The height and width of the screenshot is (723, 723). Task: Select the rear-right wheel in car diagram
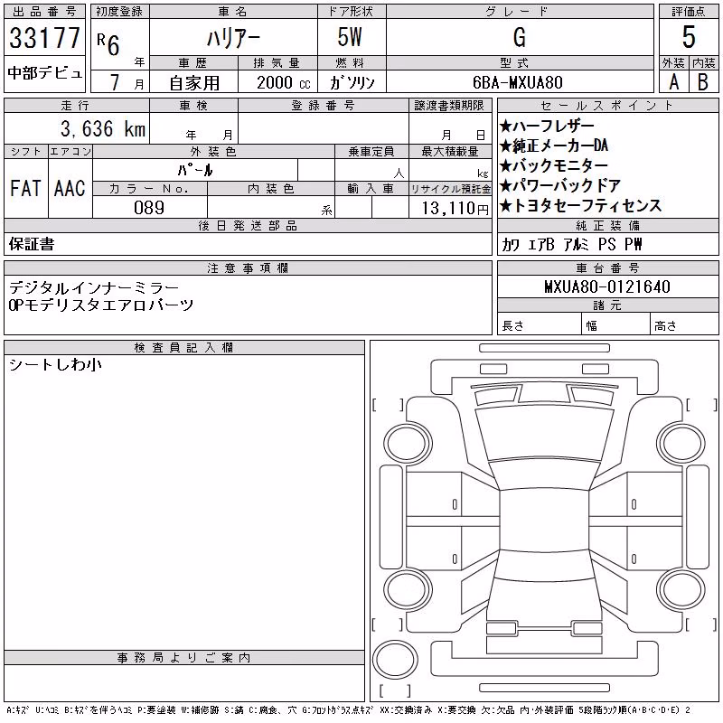[681, 589]
